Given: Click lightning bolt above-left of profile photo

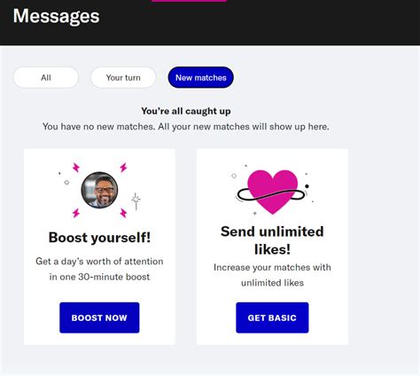Looking at the screenshot, I should [76, 168].
